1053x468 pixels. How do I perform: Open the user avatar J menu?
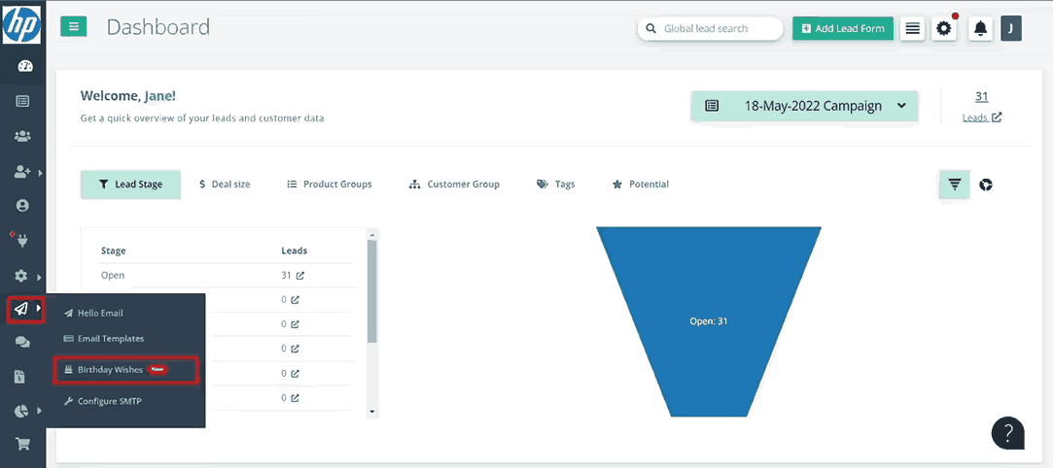[x=1011, y=29]
